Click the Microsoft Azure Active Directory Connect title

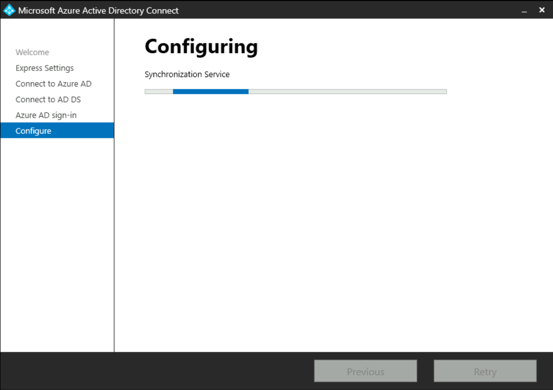point(98,11)
